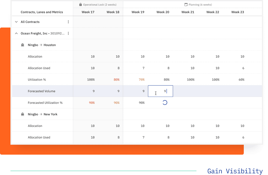
Task: Click the loading spinner in Forecasted Utilization row
Action: click(164, 102)
